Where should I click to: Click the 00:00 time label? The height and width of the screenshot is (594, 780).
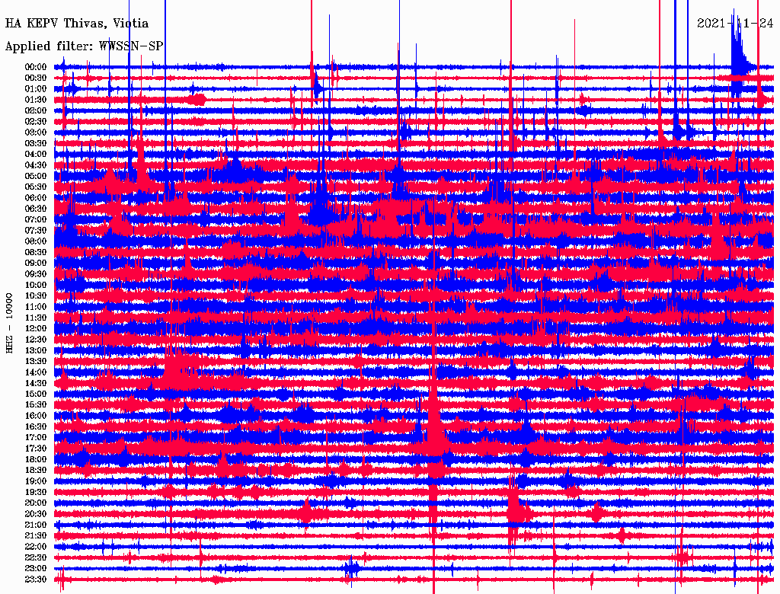coord(36,67)
